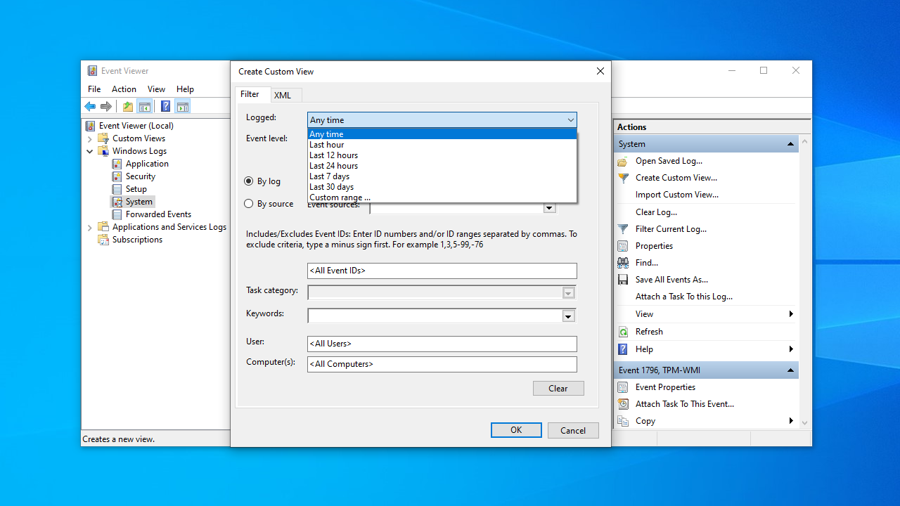
Task: Pick Custom range option in dropdown
Action: (340, 197)
